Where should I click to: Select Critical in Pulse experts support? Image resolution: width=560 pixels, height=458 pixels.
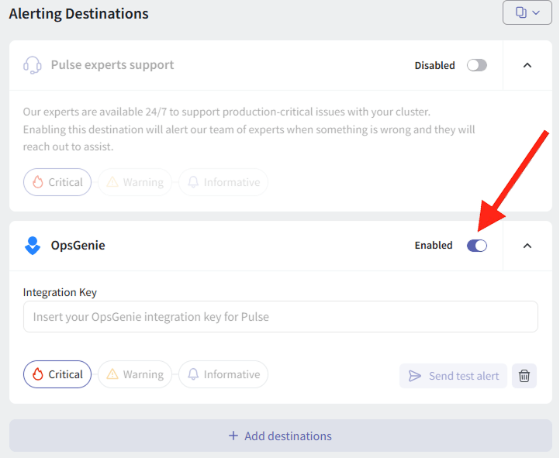point(57,182)
